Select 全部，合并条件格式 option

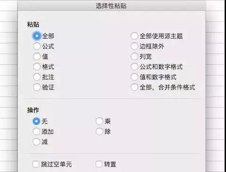134,87
